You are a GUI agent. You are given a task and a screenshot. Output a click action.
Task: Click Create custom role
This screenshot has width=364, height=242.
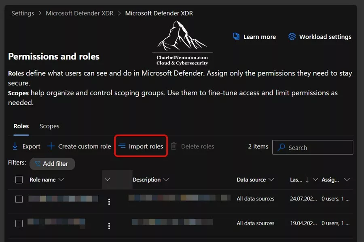point(79,146)
